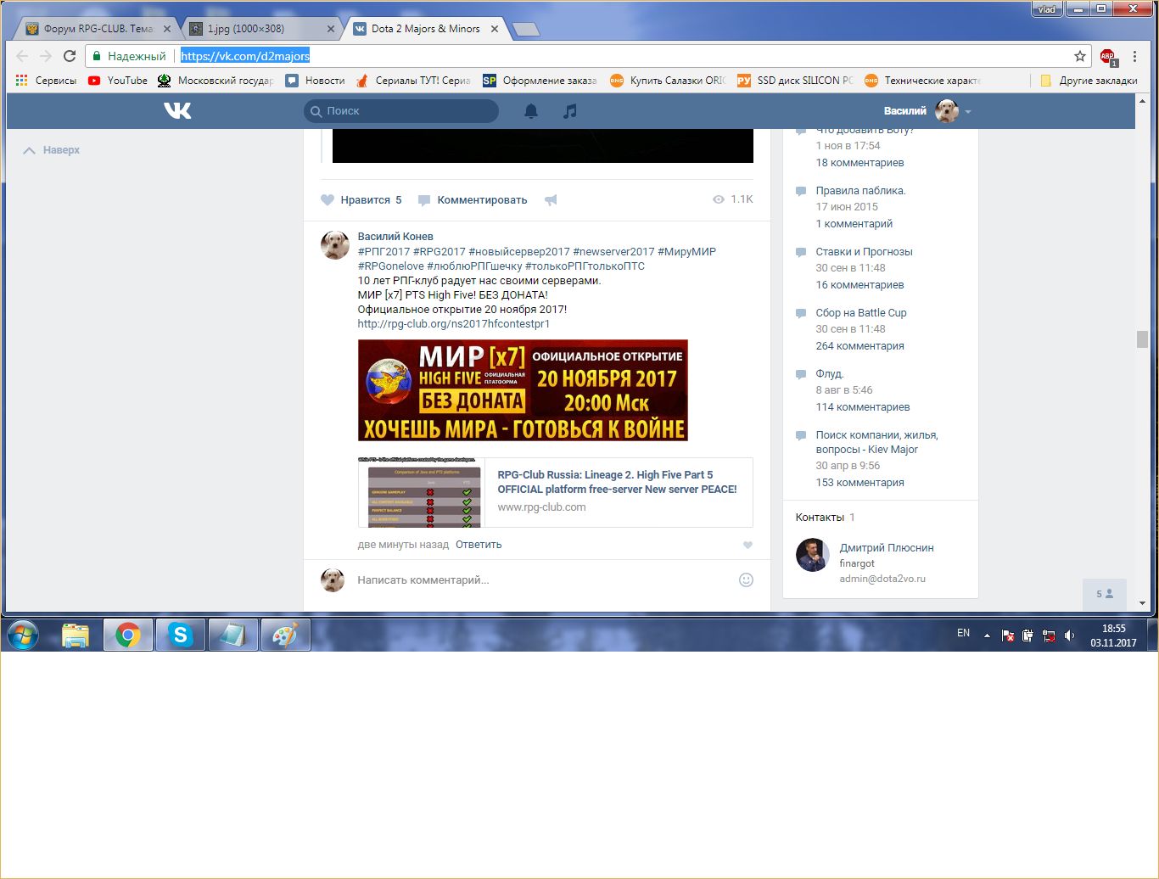Open the RPG-Club Russia link preview title
1159x879 pixels.
[x=617, y=482]
